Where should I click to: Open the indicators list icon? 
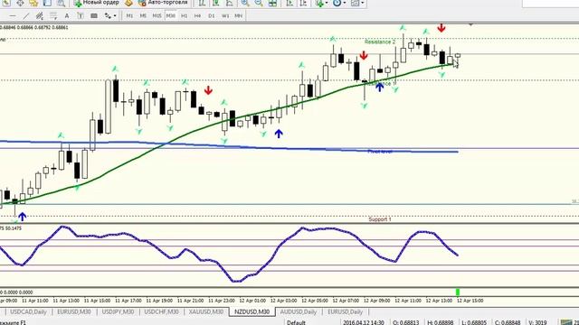[x=319, y=3]
